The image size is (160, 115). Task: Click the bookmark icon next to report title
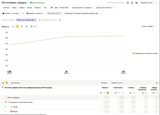pyautogui.click(x=28, y=3)
